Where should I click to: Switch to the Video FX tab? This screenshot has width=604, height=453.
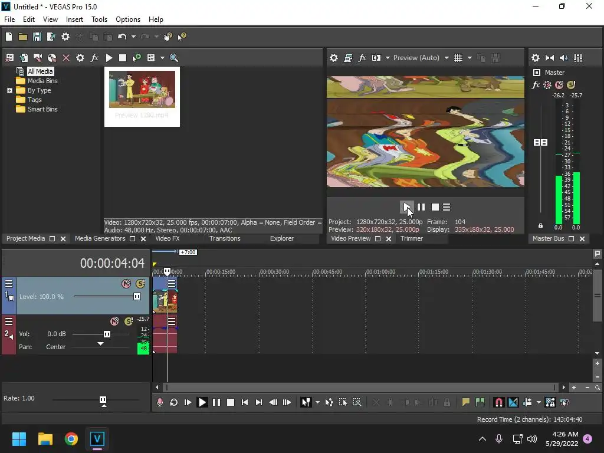click(x=167, y=238)
